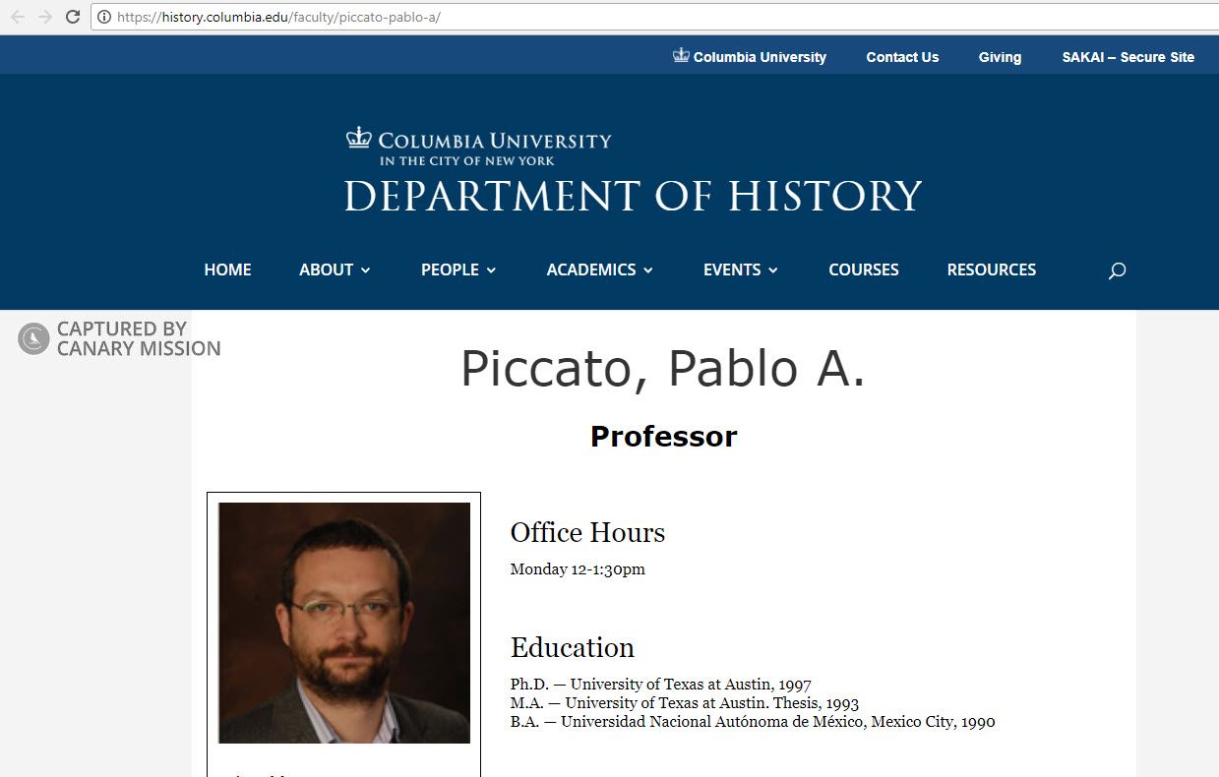Screen dimensions: 1219x777
Task: Click the browser back arrow
Action: 18,16
